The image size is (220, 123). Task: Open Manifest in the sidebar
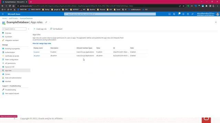coord(8,81)
